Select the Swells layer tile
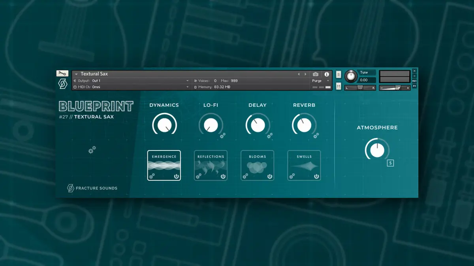This screenshot has width=474, height=266. tap(304, 166)
